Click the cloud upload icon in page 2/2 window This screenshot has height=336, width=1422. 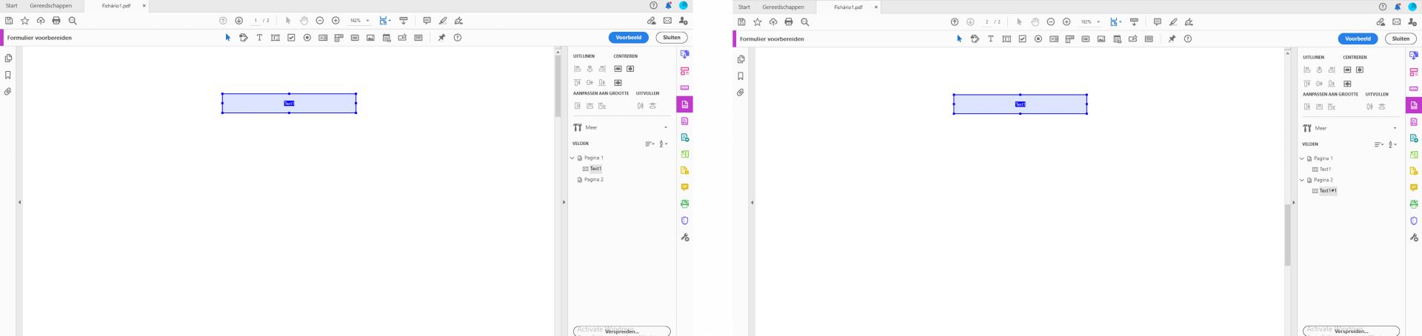click(x=773, y=21)
